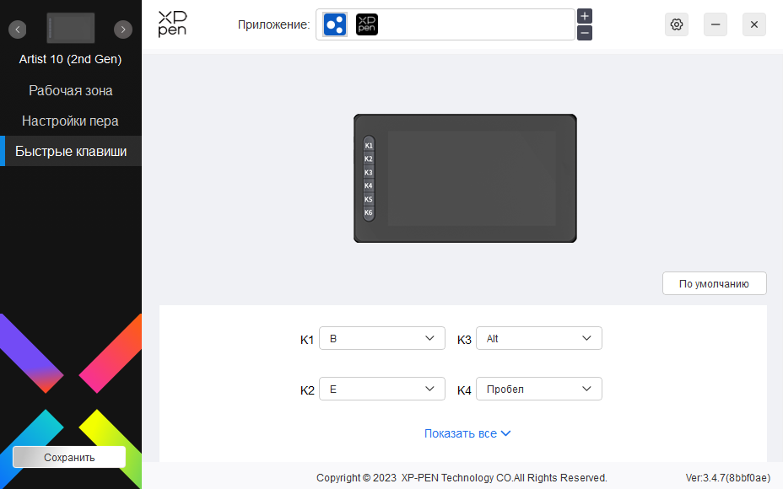Open the K2 dropdown set to E
The width and height of the screenshot is (783, 489).
pyautogui.click(x=382, y=389)
